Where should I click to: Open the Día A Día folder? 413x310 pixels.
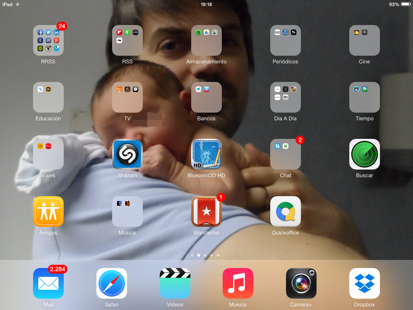tap(285, 97)
